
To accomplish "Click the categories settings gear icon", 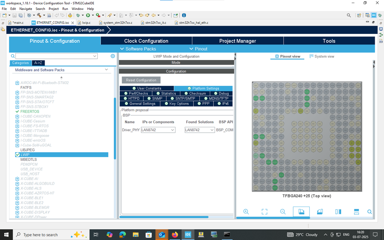I will (x=113, y=56).
